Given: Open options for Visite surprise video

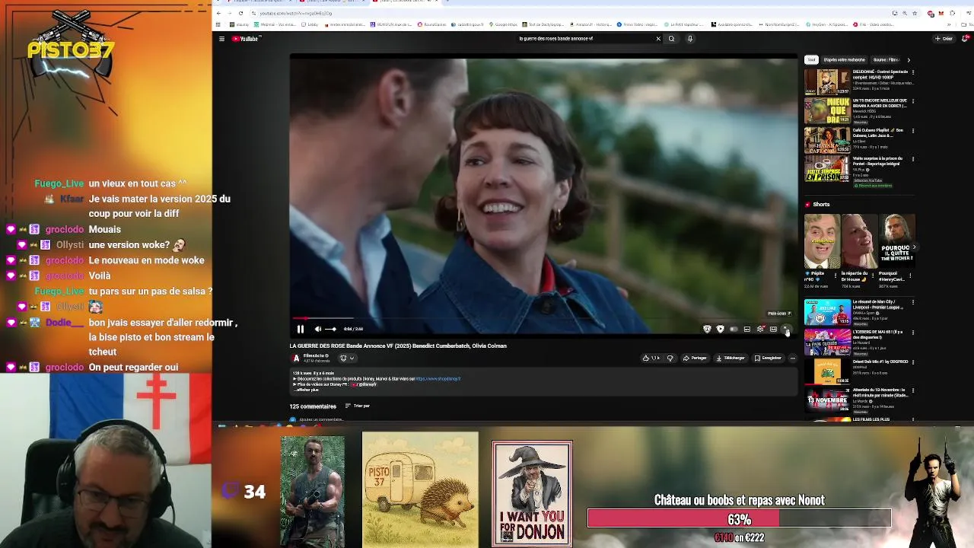Looking at the screenshot, I should [x=913, y=159].
